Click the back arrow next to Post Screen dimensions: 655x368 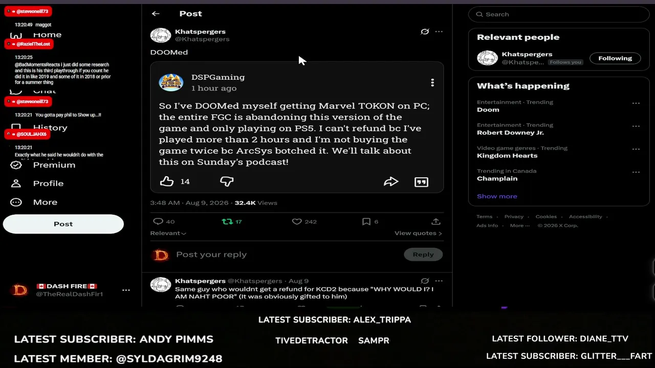(x=156, y=14)
